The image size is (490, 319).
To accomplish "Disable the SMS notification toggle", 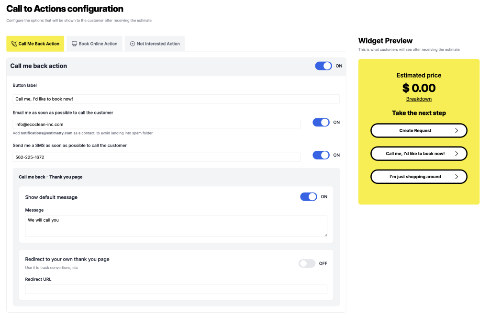I will click(321, 155).
